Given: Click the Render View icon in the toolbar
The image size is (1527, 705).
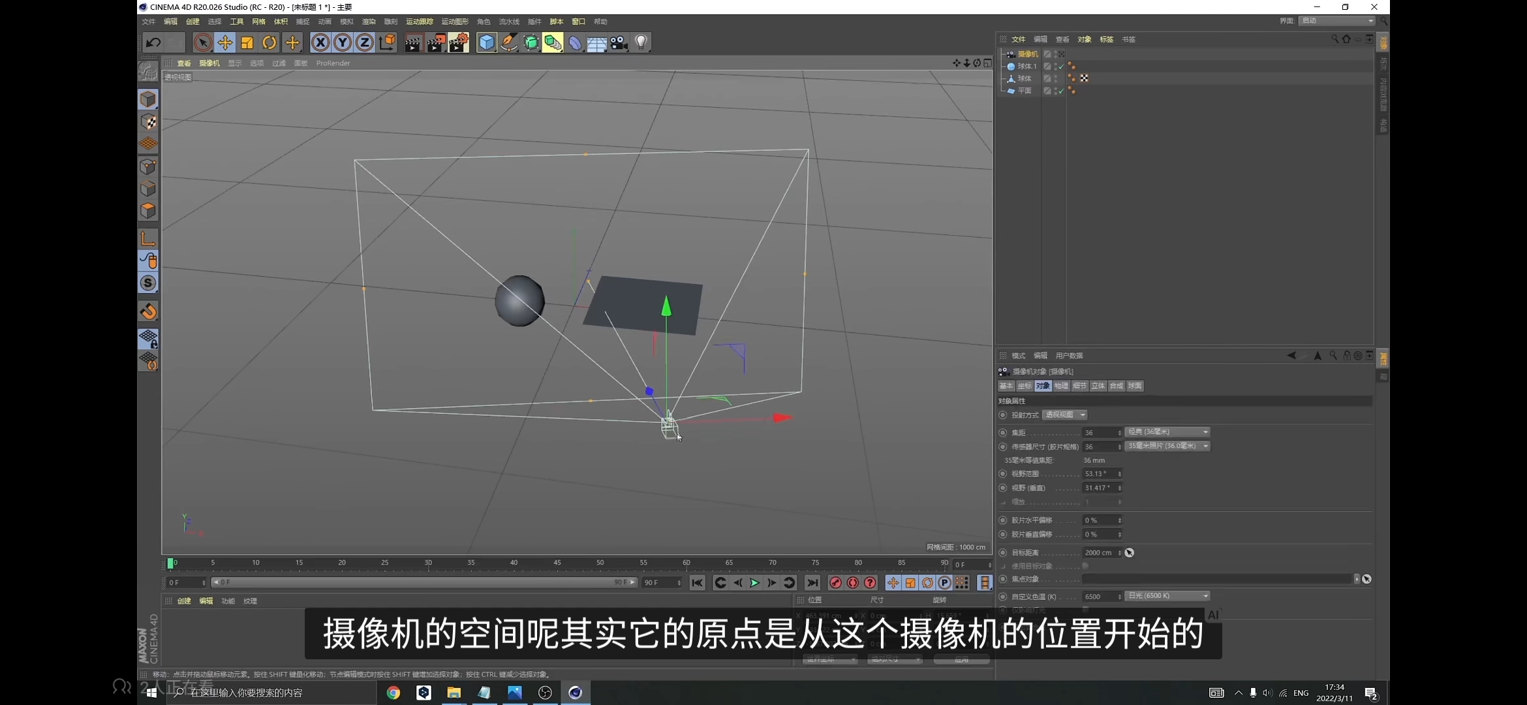Looking at the screenshot, I should (414, 42).
